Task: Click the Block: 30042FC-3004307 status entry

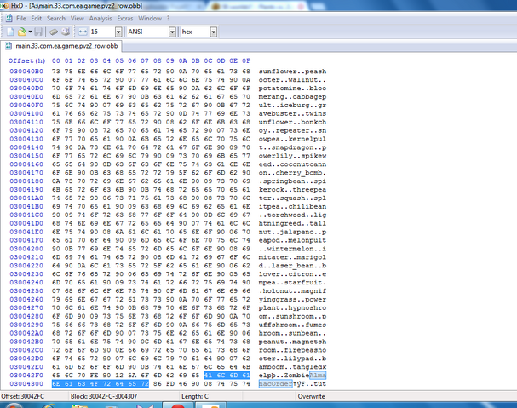Action: click(x=104, y=396)
